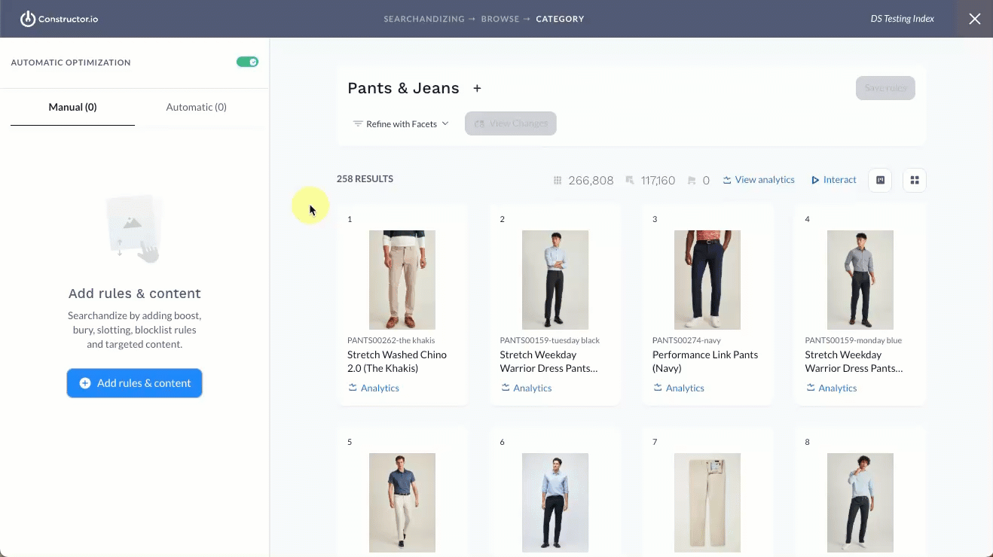Click the 266,808 views metric icon
This screenshot has width=993, height=557.
pyautogui.click(x=558, y=181)
